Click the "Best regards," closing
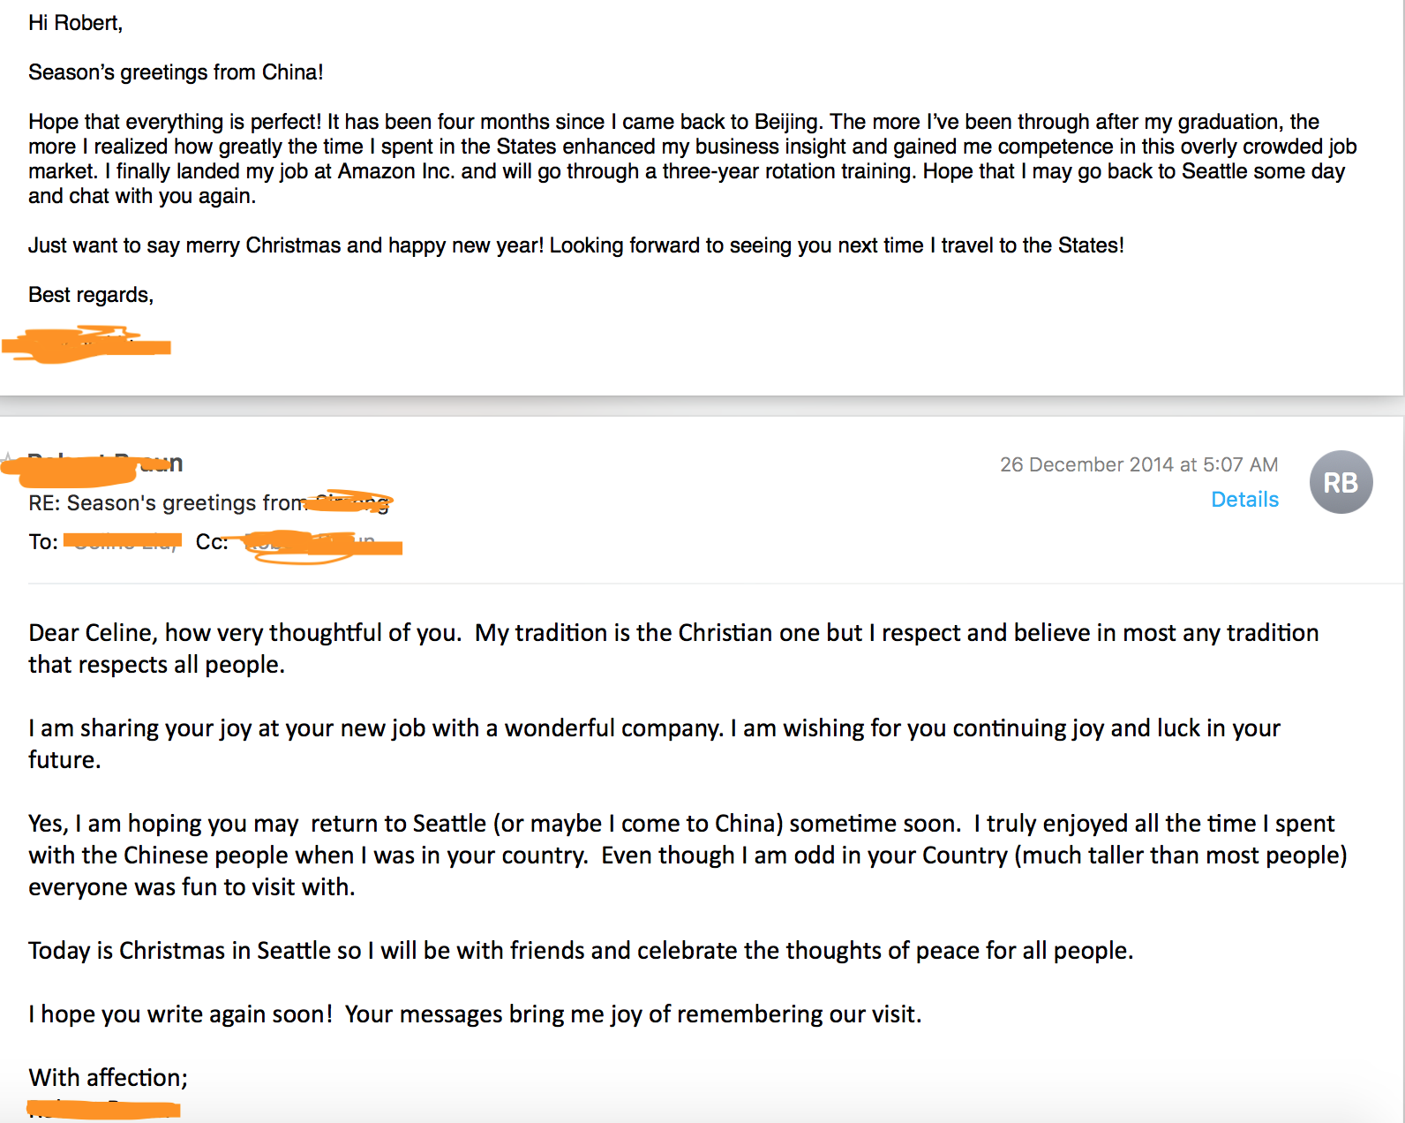Image resolution: width=1405 pixels, height=1123 pixels. tap(91, 295)
